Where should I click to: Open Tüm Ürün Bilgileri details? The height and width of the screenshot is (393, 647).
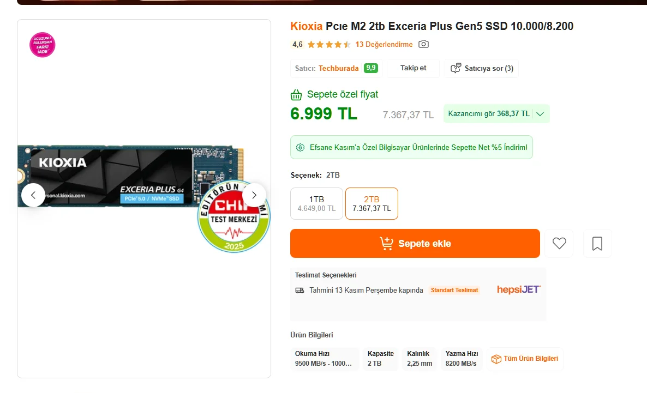pyautogui.click(x=525, y=359)
